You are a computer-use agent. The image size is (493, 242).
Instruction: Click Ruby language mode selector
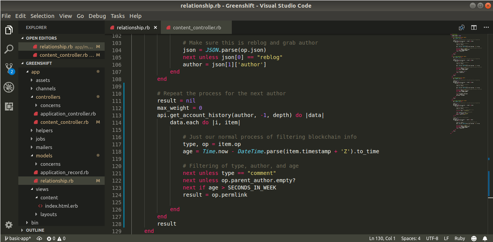click(460, 239)
